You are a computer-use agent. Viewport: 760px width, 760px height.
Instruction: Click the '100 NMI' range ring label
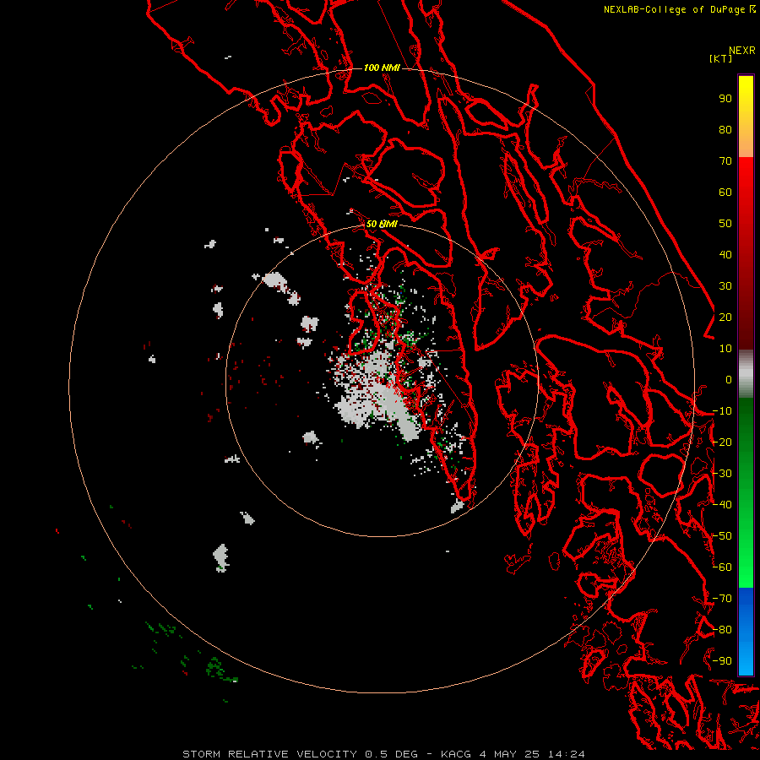click(x=382, y=68)
